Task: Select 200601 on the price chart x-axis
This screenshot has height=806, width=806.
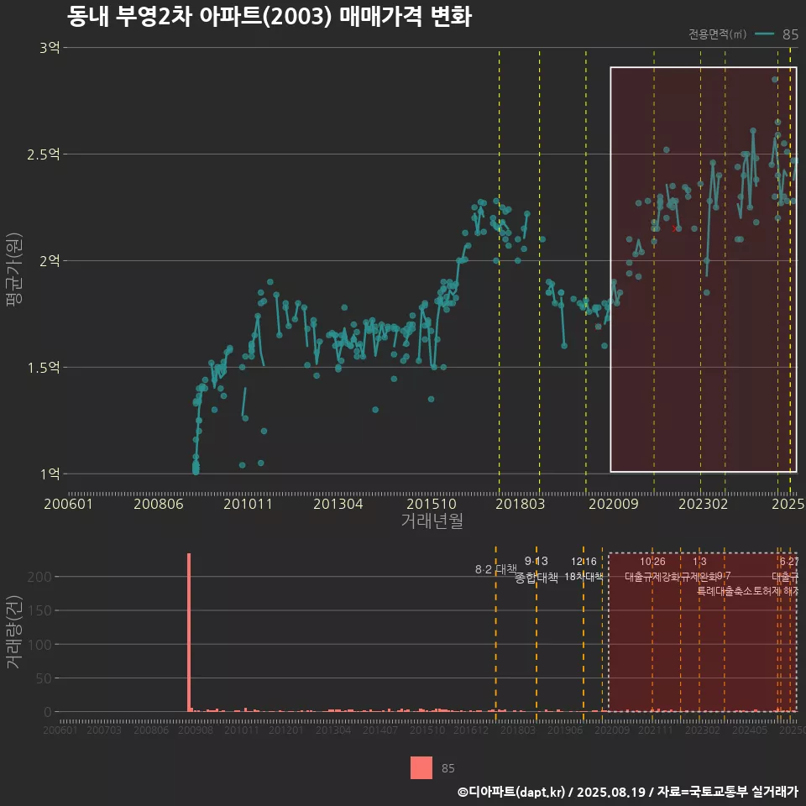Action: [68, 504]
